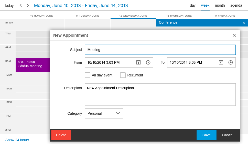The height and width of the screenshot is (146, 248).
Task: Enable the All day event checkbox
Action: [x=88, y=75]
